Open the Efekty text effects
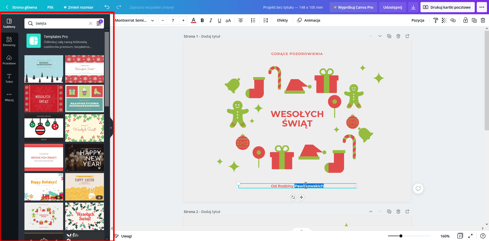Viewport: 489px width, 241px height. [282, 20]
